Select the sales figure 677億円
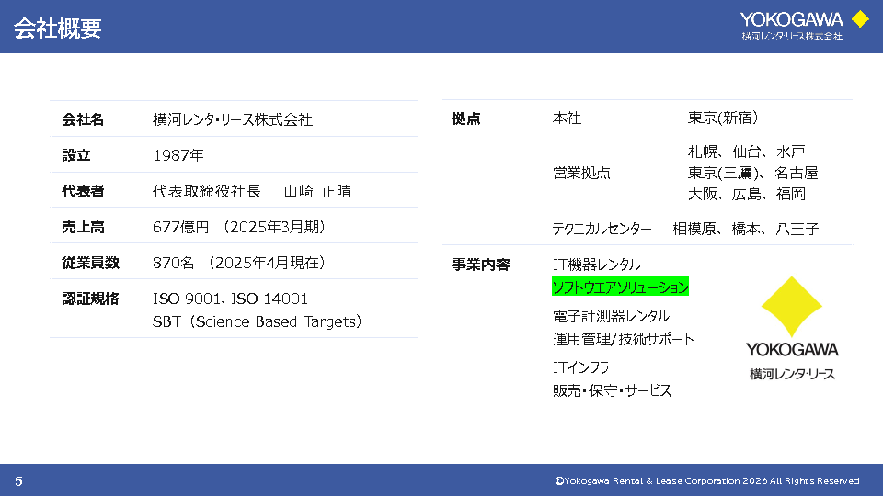The height and width of the screenshot is (496, 883). [x=181, y=227]
